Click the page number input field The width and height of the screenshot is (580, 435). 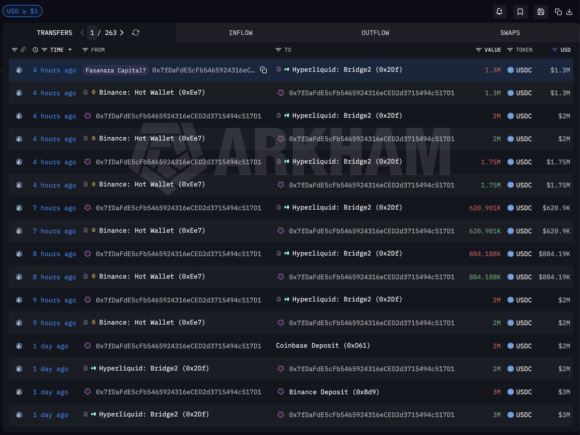click(x=92, y=33)
